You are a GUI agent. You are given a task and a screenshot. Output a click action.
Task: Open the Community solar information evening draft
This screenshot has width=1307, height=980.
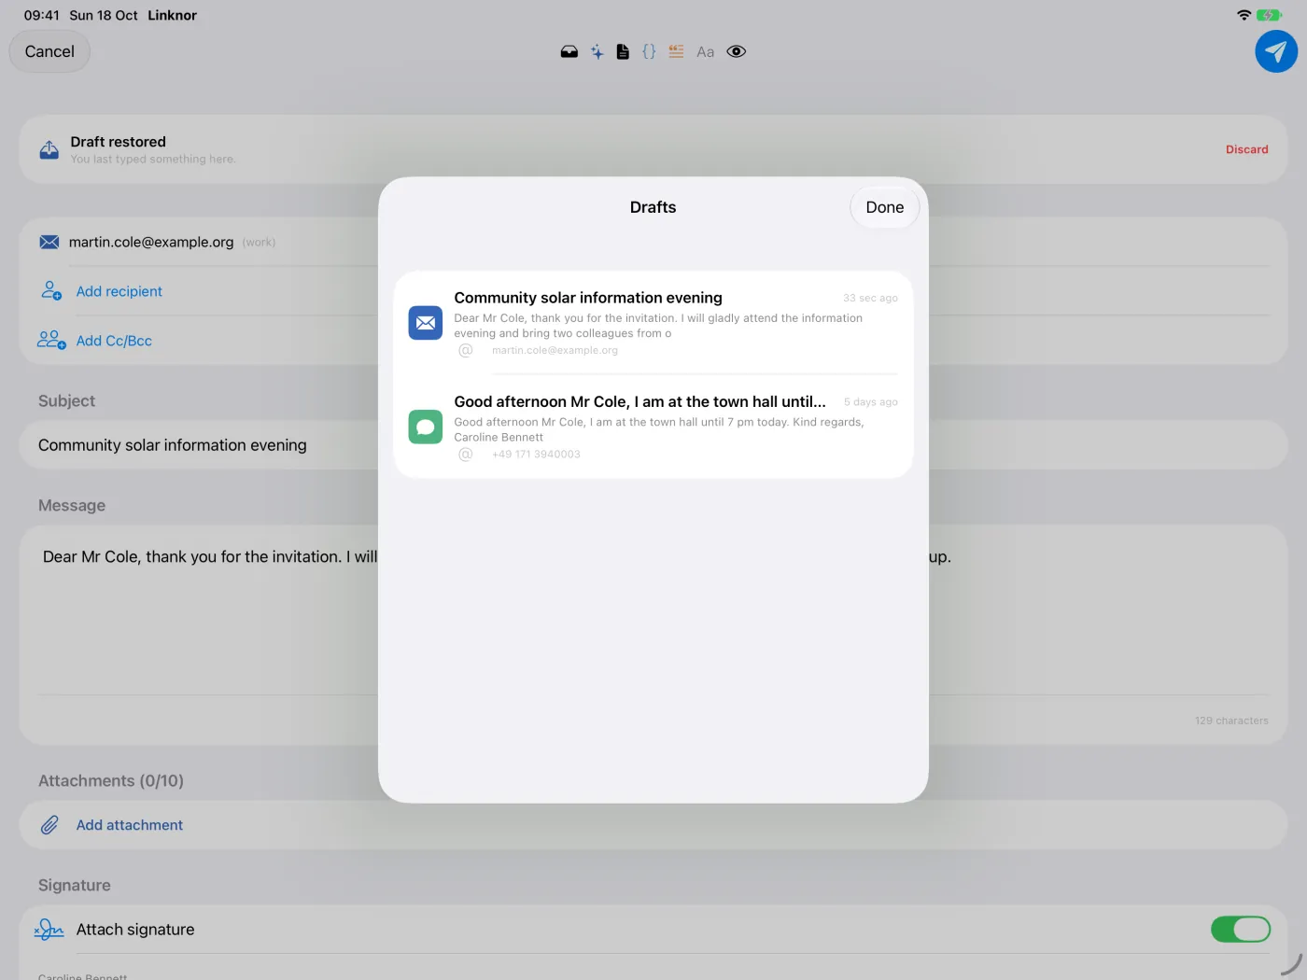[653, 323]
